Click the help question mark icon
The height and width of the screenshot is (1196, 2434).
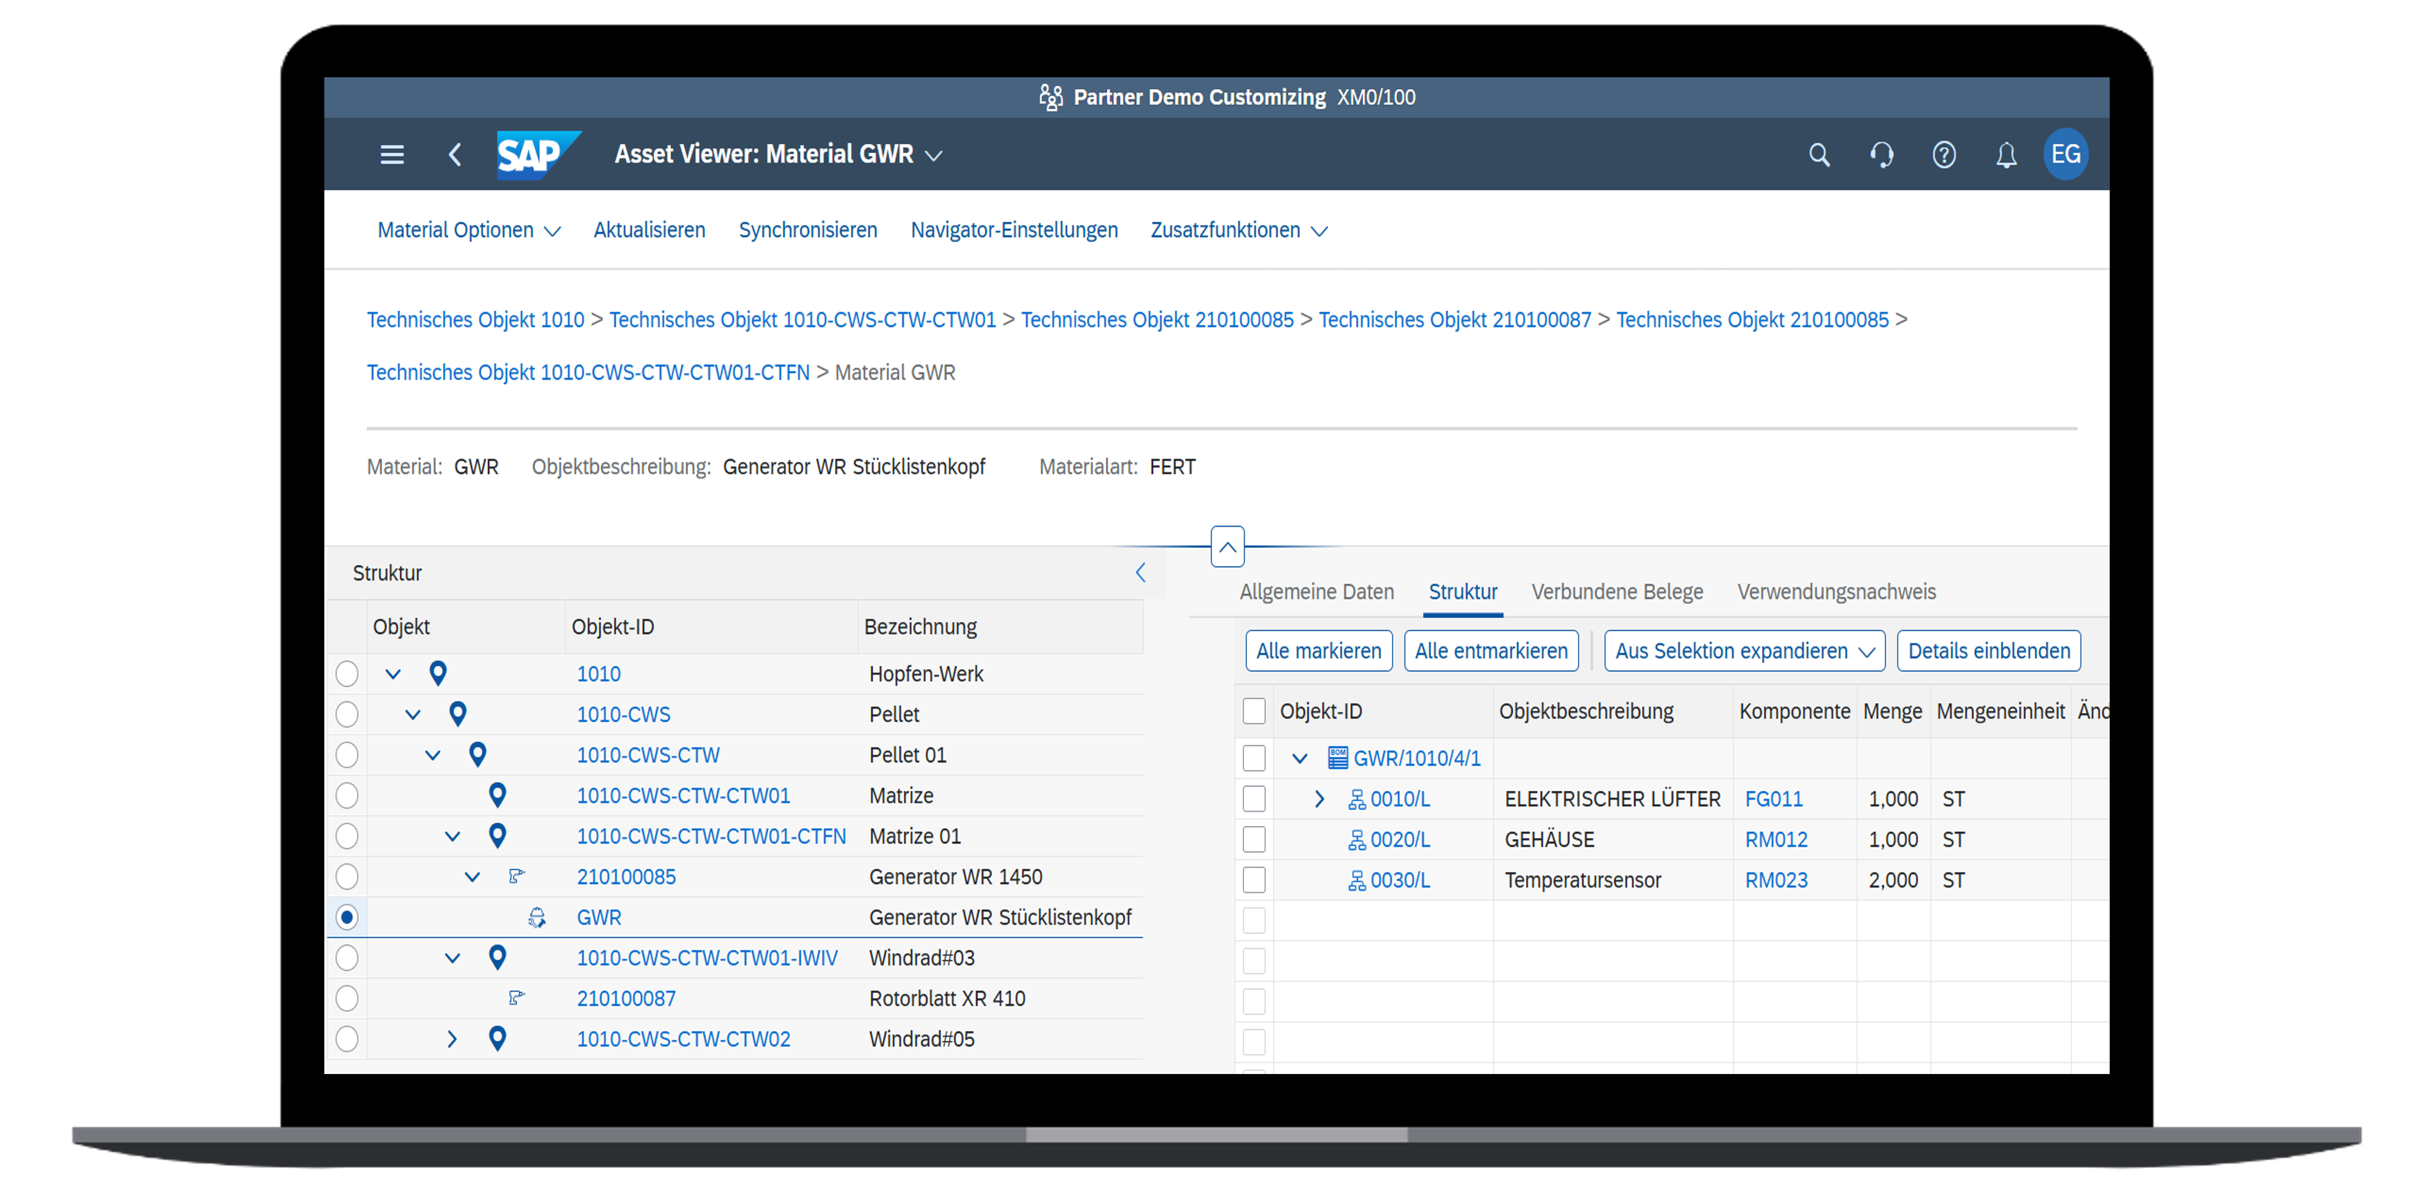(x=1944, y=155)
